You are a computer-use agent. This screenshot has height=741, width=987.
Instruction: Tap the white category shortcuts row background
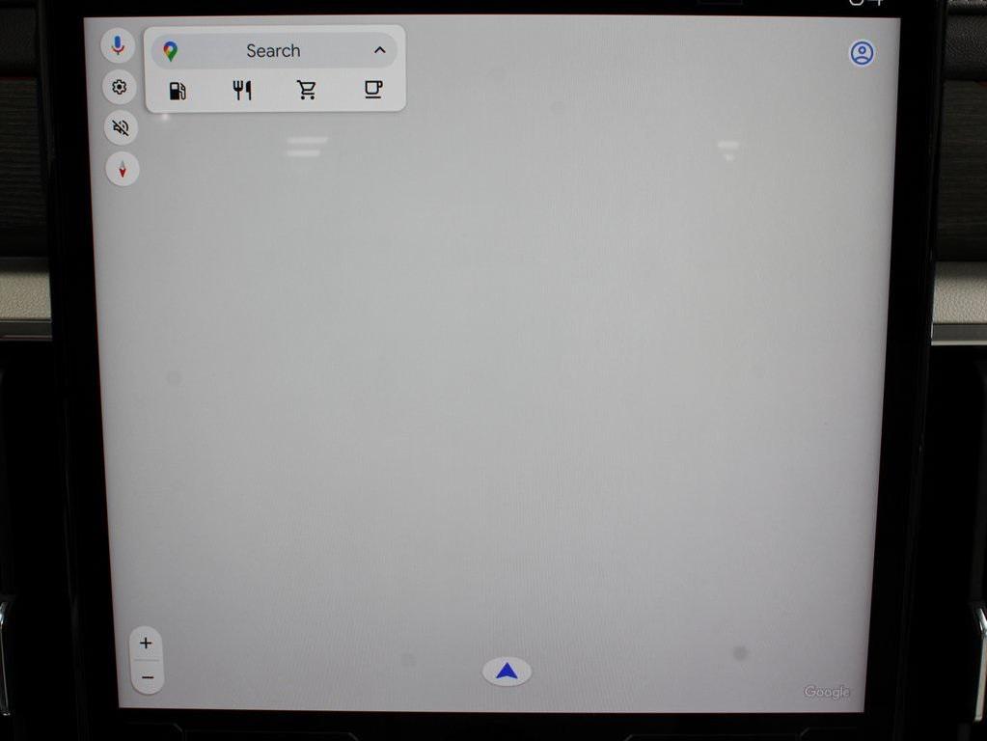point(275,102)
